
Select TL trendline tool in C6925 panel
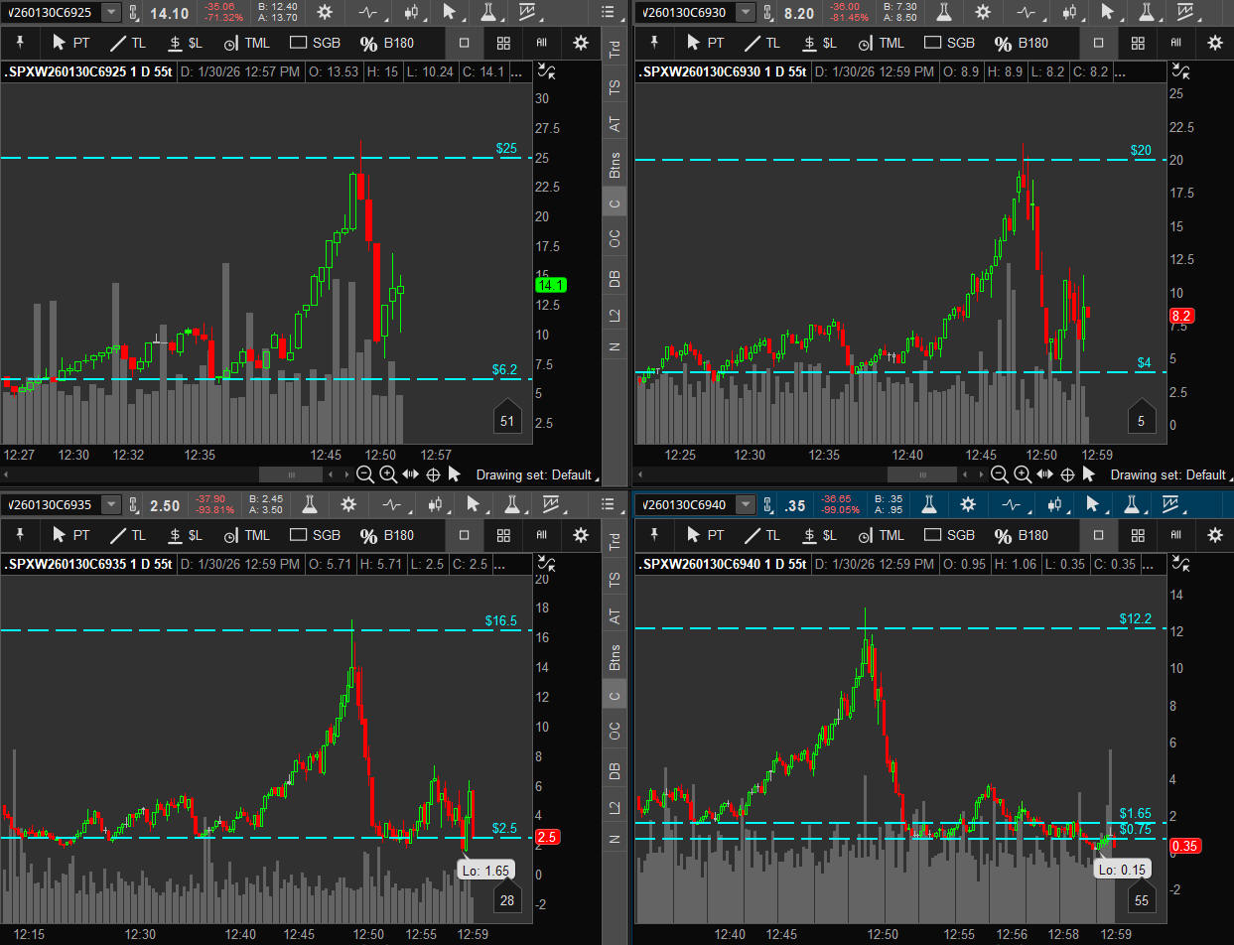click(126, 44)
